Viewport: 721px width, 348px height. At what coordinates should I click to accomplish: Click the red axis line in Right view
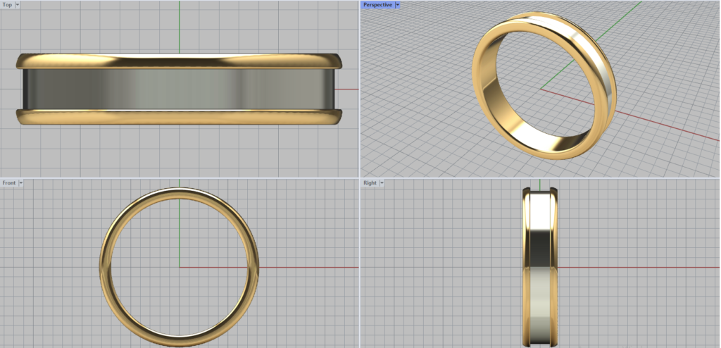pyautogui.click(x=634, y=267)
